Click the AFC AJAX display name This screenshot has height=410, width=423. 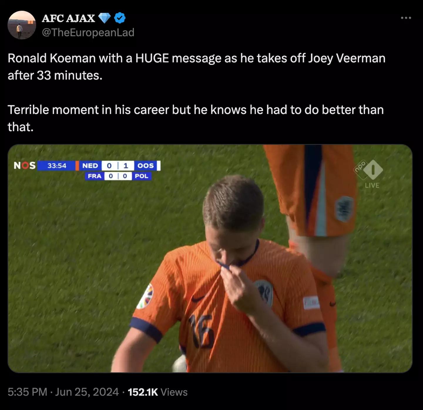pos(68,18)
